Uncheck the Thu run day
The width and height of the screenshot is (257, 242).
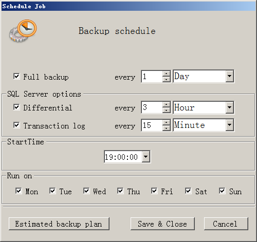click(x=120, y=191)
